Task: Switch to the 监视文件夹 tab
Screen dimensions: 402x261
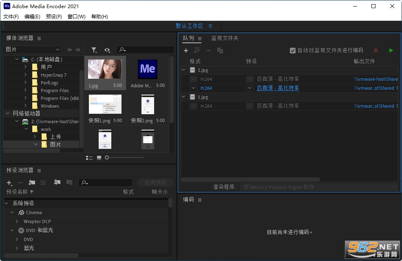Action: click(225, 38)
